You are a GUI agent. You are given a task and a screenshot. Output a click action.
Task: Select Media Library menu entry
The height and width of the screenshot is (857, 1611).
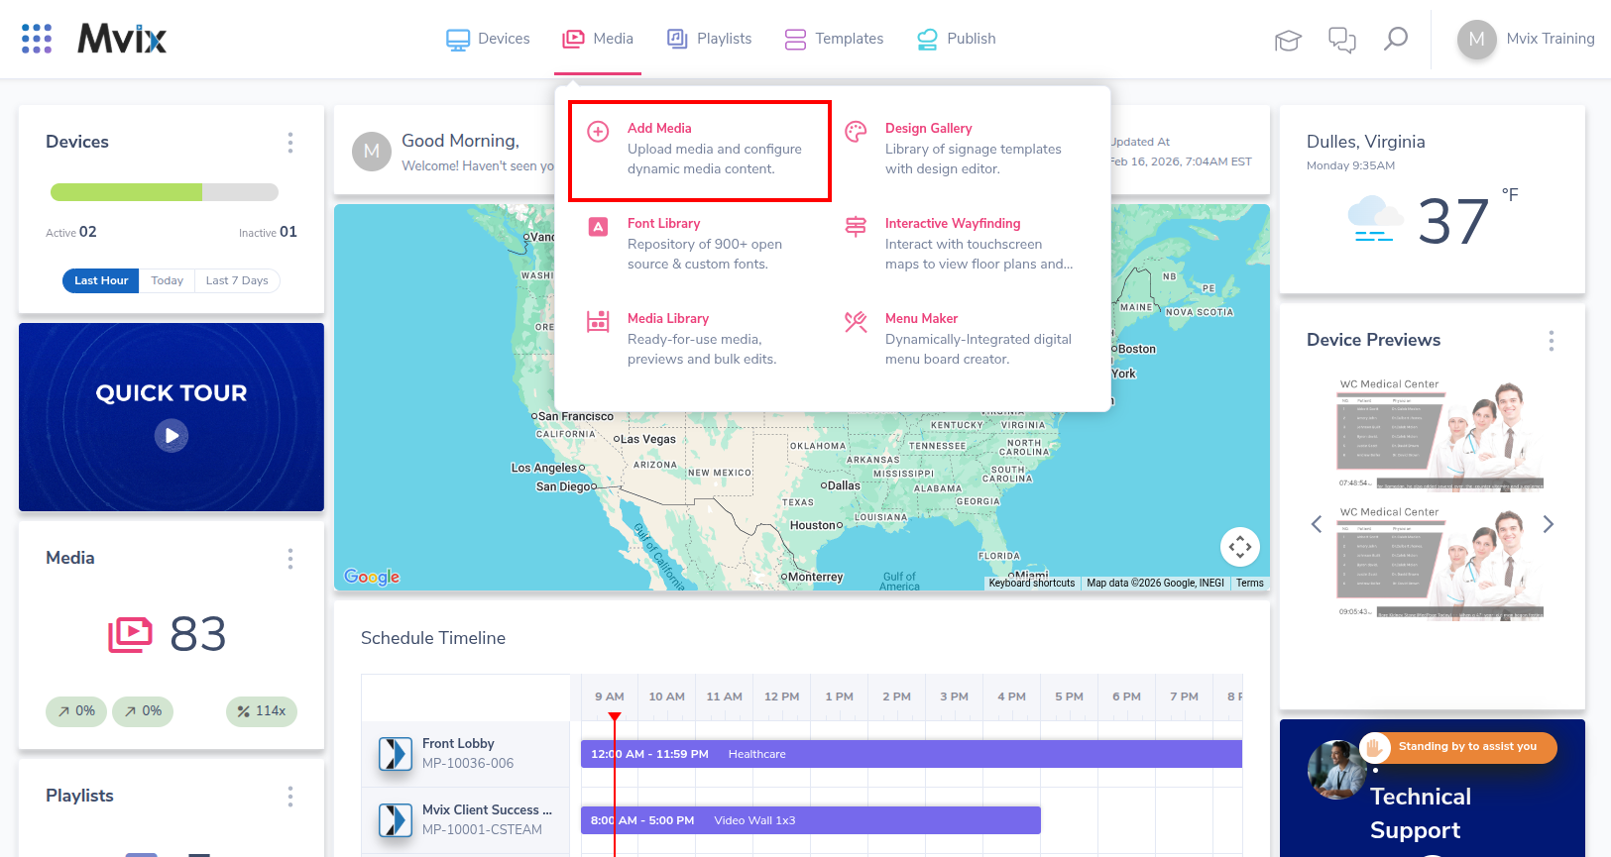[700, 339]
